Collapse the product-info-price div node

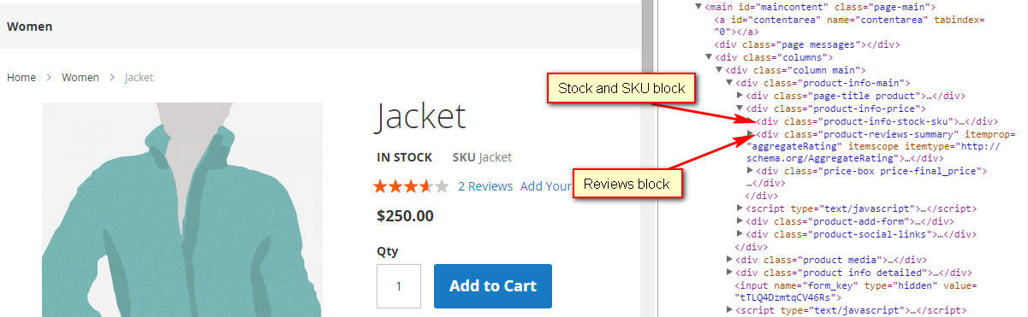(740, 109)
